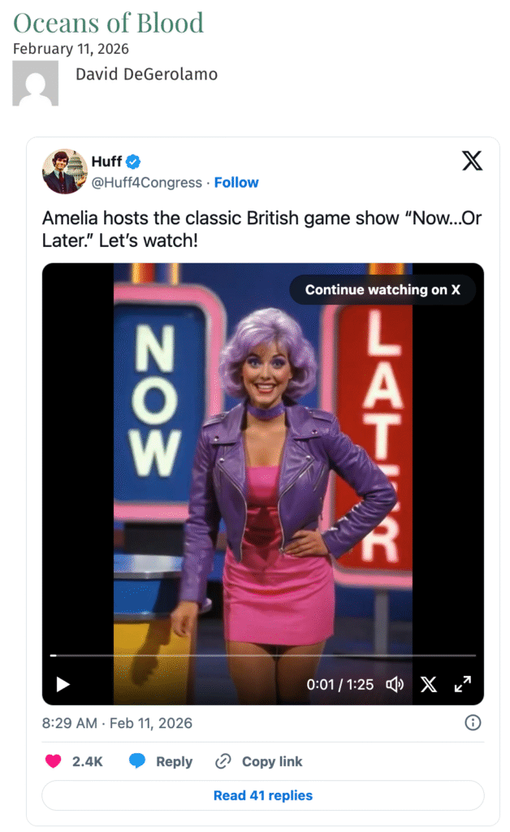Click the verified badge next to Huff
Screen dimensions: 510x832
(x=133, y=162)
